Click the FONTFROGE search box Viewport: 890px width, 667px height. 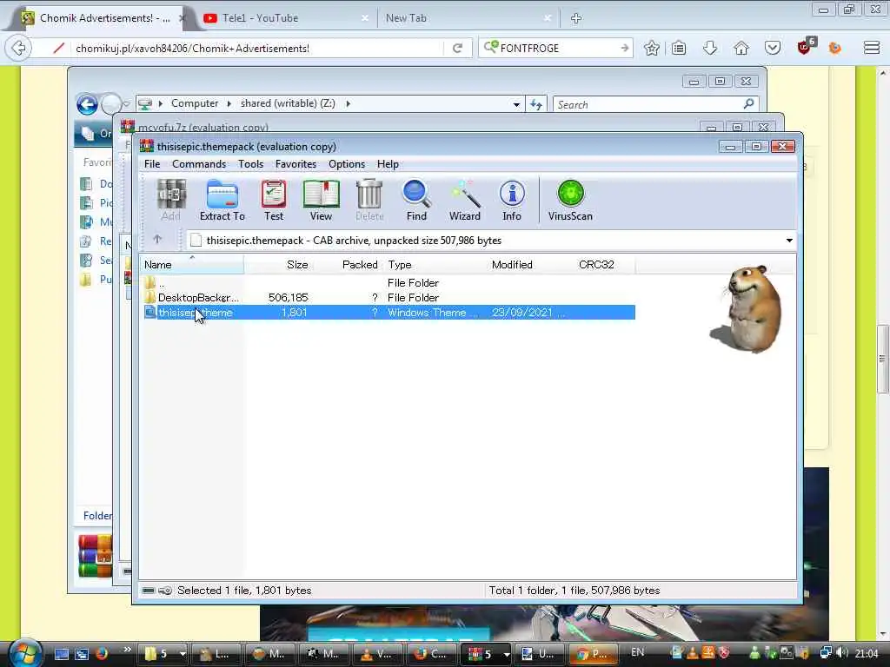pyautogui.click(x=556, y=49)
